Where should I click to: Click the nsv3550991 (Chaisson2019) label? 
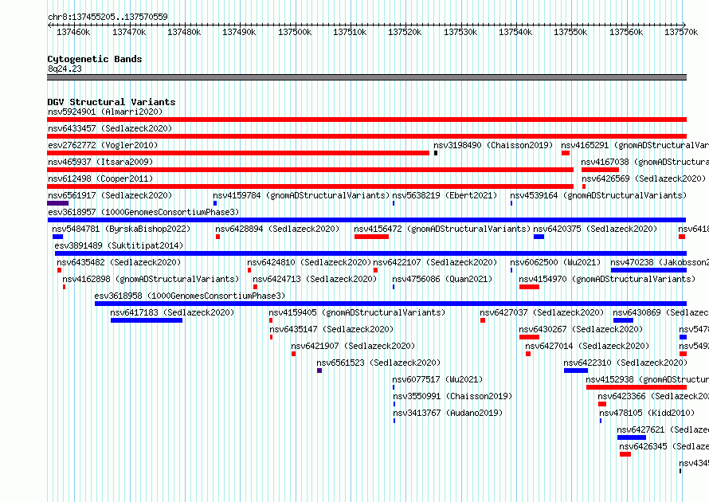pos(452,396)
